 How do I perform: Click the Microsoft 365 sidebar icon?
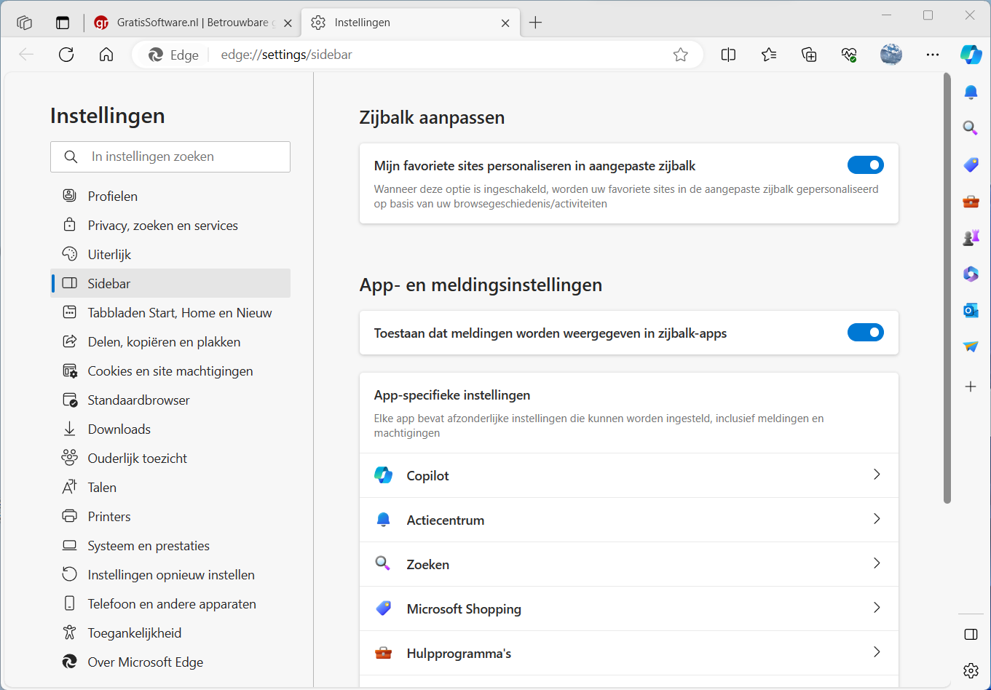pyautogui.click(x=971, y=274)
